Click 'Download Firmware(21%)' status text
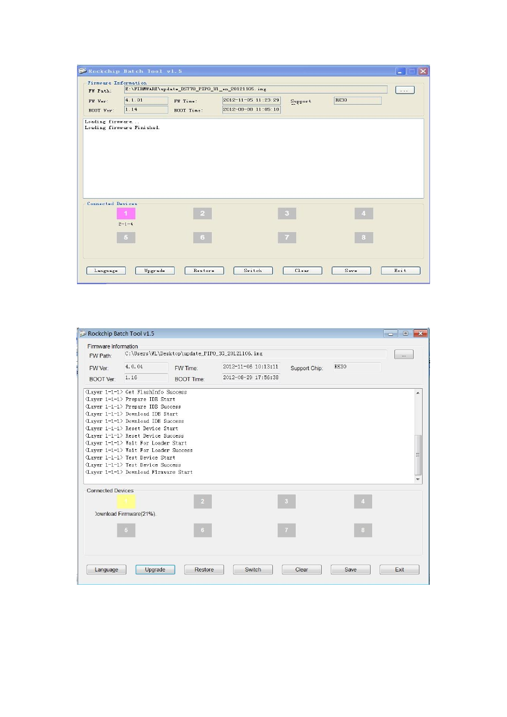 point(126,514)
